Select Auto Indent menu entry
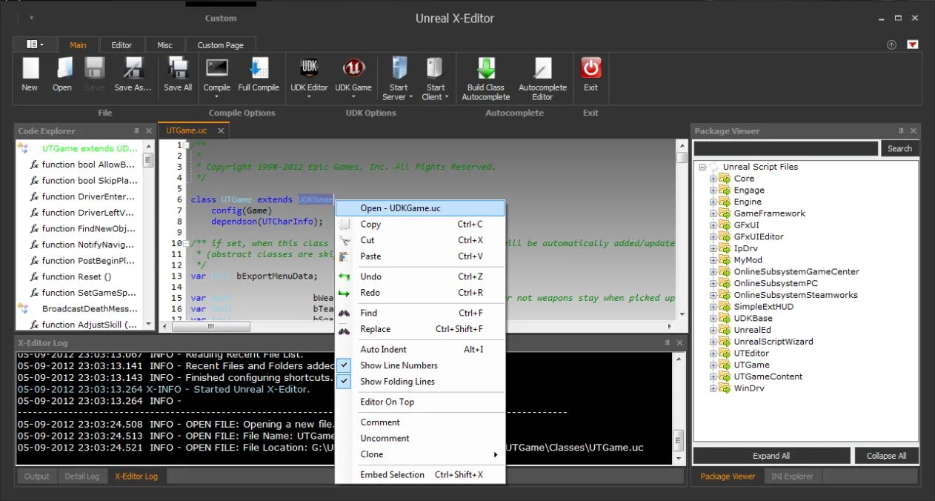Image resolution: width=935 pixels, height=501 pixels. 420,349
